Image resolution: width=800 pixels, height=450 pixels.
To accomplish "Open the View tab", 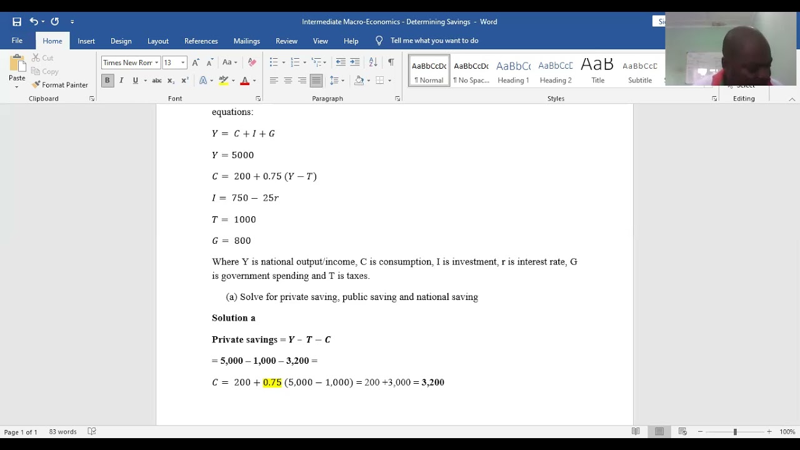I will point(321,41).
